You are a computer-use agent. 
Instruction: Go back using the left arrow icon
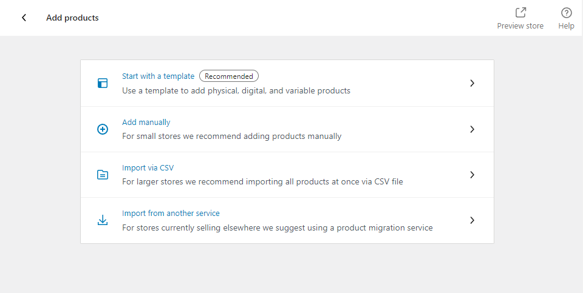(24, 18)
